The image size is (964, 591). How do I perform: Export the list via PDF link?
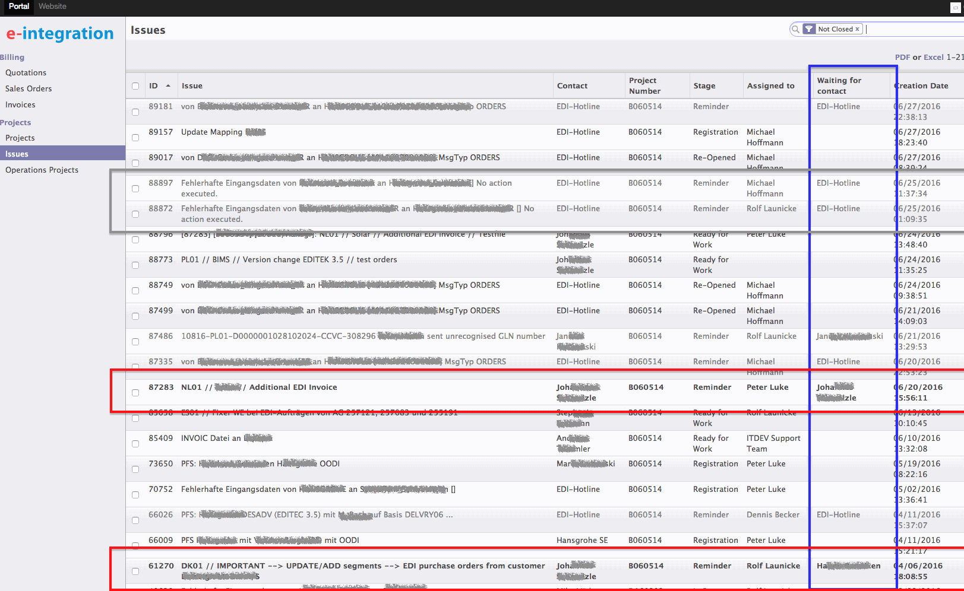902,58
